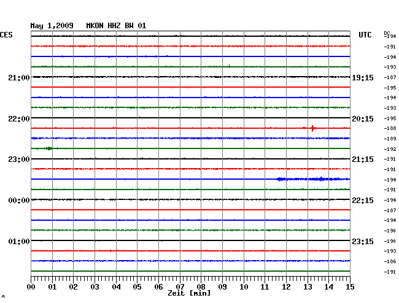399x303 pixels.
Task: Click the green burst near minute 01
Action: (x=49, y=148)
